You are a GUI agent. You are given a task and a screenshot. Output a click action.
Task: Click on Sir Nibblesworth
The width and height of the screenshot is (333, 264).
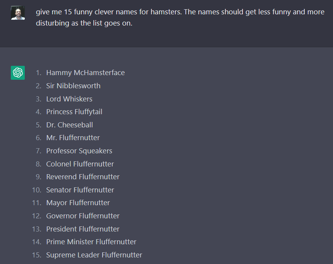[73, 86]
